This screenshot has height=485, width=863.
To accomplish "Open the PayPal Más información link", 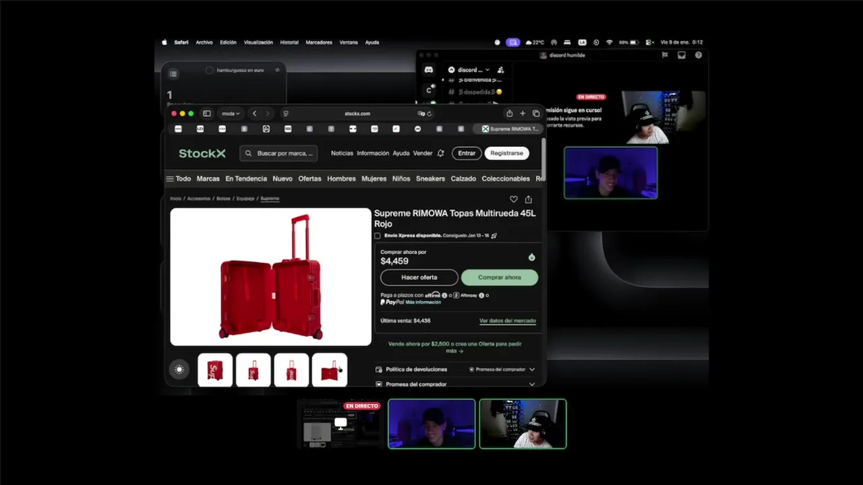I will (423, 302).
